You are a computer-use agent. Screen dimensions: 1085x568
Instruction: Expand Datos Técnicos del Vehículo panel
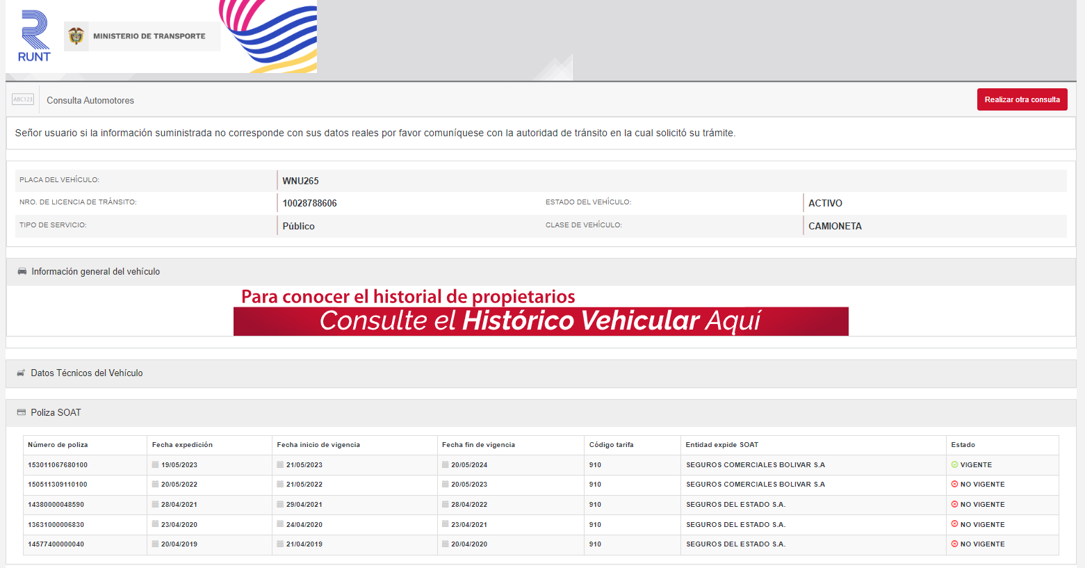click(x=87, y=373)
